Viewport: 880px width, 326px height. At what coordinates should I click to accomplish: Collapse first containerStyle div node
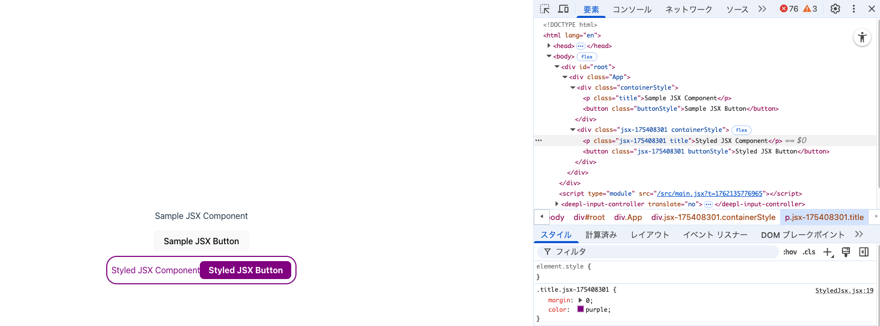572,88
